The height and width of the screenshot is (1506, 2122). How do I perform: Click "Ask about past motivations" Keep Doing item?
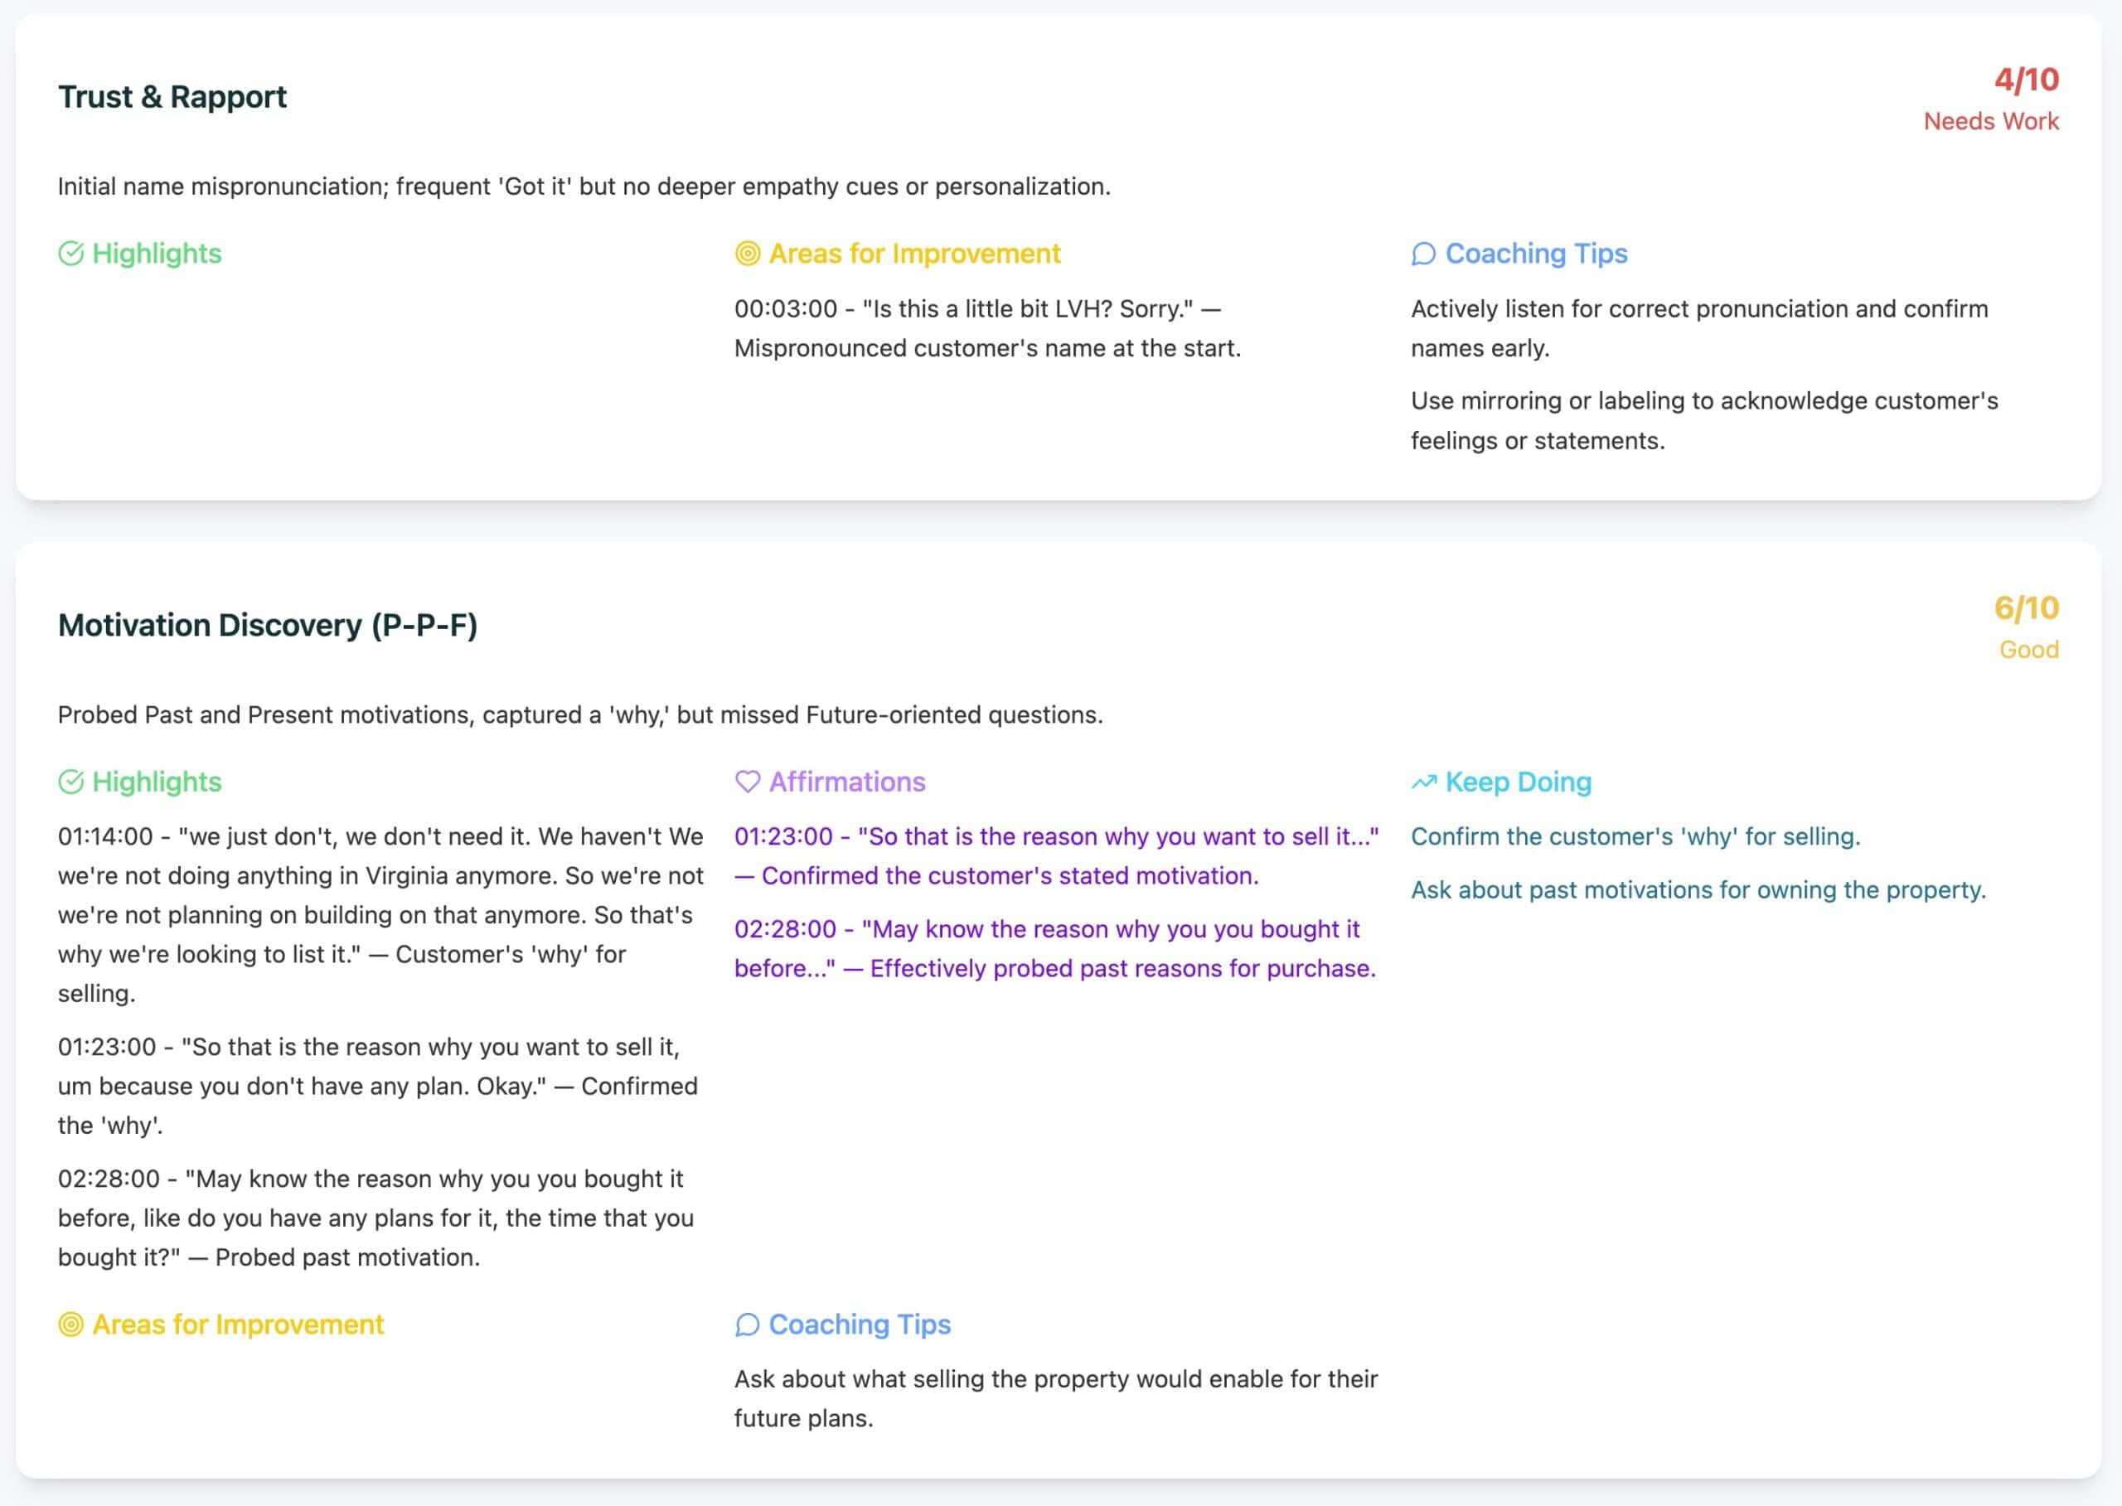point(1698,890)
